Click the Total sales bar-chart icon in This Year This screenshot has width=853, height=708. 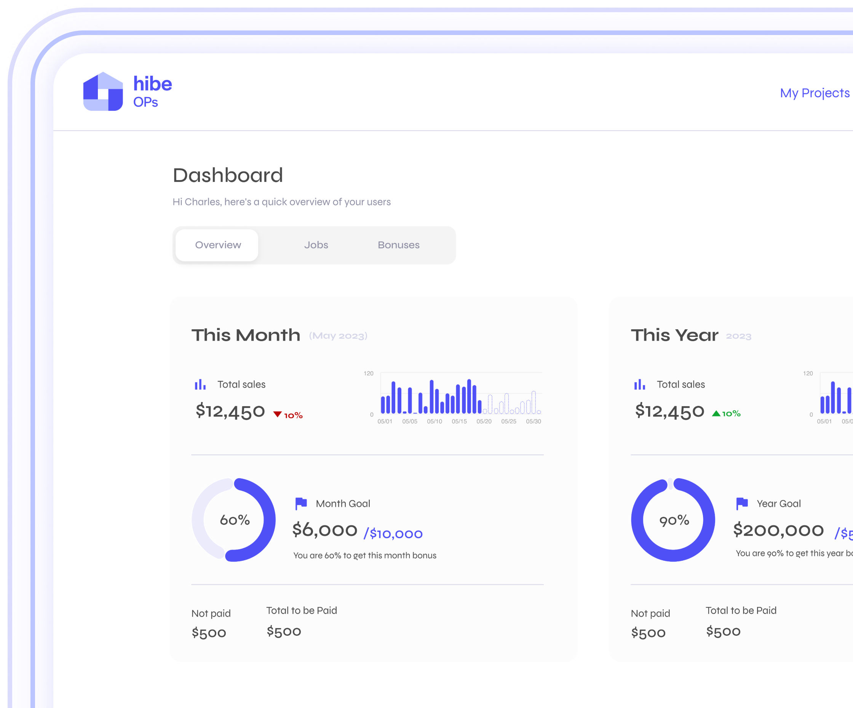click(639, 384)
